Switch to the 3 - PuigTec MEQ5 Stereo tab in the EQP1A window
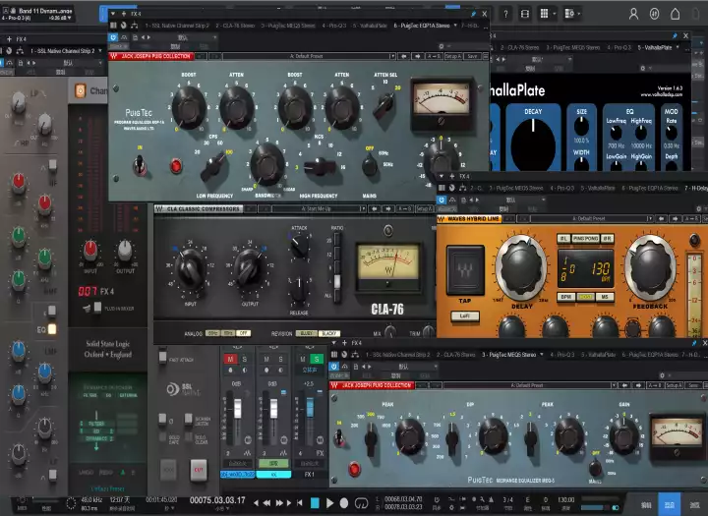Viewport: 708px width, 516px height. (288, 26)
